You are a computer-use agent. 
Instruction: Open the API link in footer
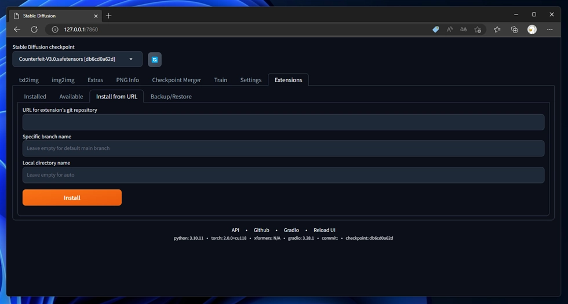(x=235, y=230)
